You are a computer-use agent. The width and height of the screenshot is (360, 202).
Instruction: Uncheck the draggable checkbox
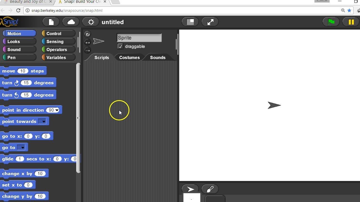[120, 46]
